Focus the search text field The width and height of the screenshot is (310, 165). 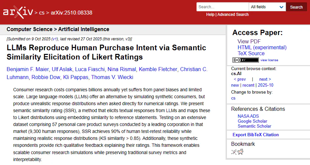(223, 7)
